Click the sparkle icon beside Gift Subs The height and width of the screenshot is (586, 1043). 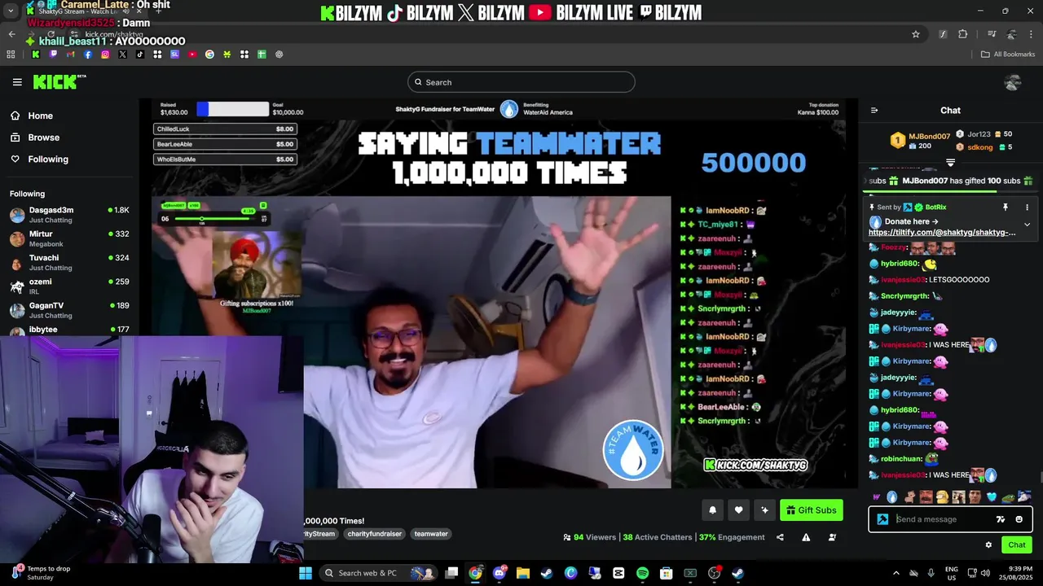[764, 510]
